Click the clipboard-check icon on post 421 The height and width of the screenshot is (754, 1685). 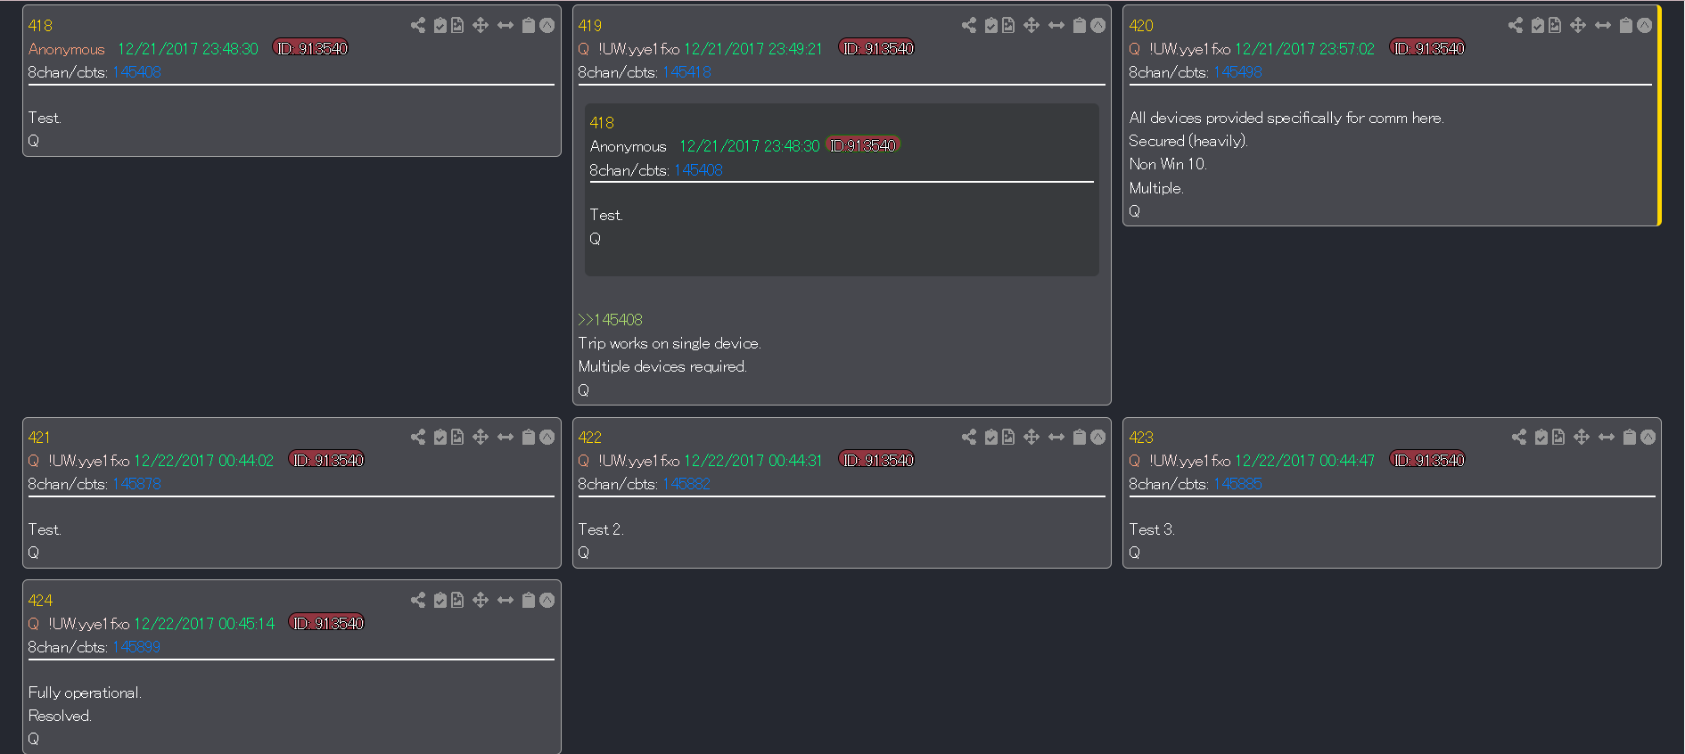pos(440,437)
